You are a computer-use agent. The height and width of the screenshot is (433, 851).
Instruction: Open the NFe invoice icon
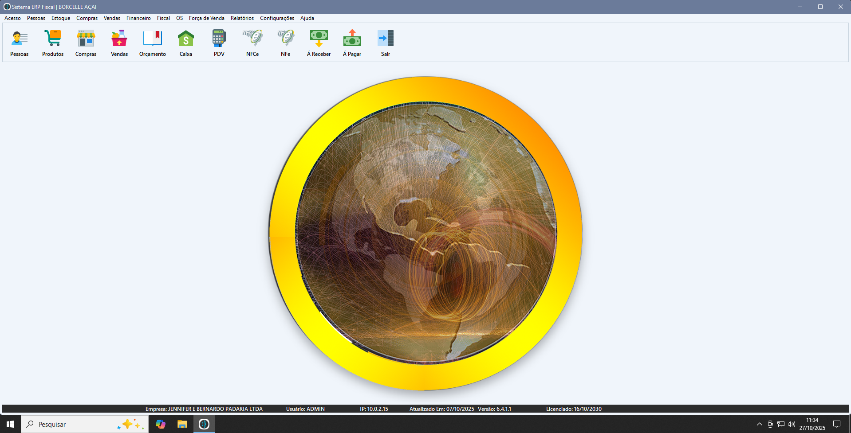[x=286, y=39]
